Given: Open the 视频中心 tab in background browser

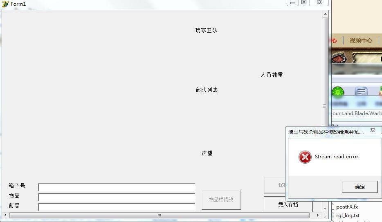Looking at the screenshot, I should point(361,40).
